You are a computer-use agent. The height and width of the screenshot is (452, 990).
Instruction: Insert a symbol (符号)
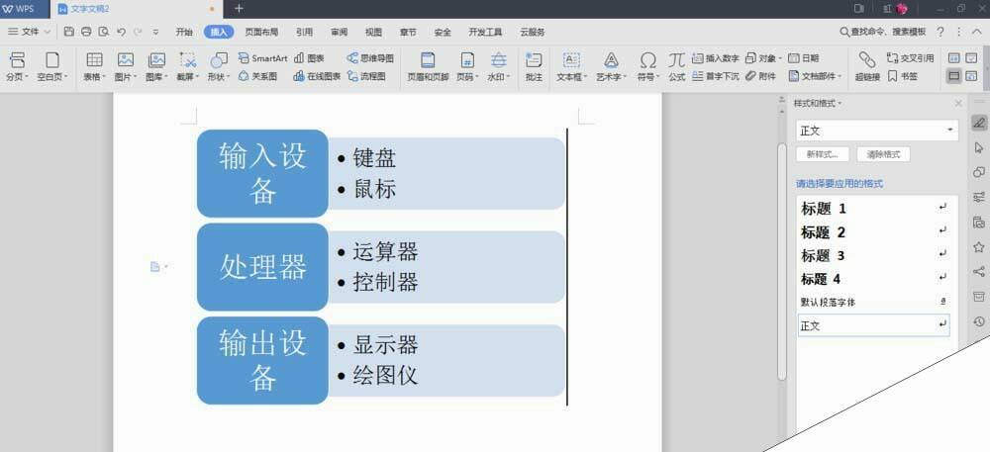click(x=647, y=67)
